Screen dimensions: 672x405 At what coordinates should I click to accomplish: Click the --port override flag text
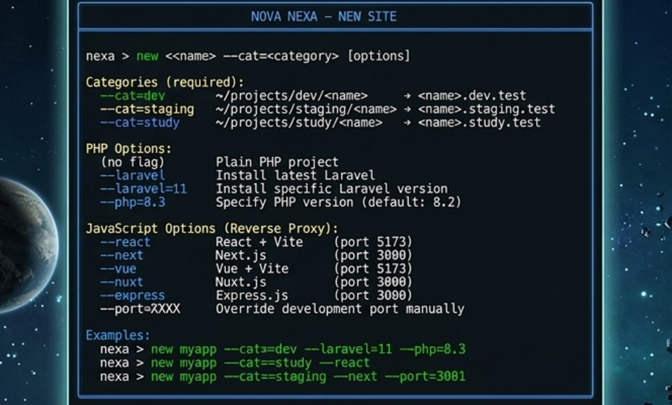pyautogui.click(x=140, y=309)
